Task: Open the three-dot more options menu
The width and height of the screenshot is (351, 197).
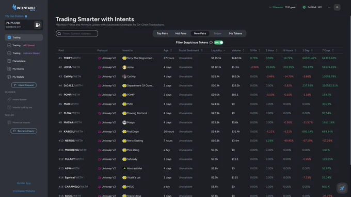Action: coord(329,7)
